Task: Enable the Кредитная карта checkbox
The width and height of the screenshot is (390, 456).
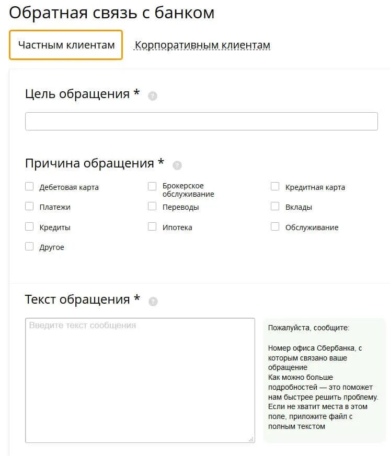Action: coord(275,186)
